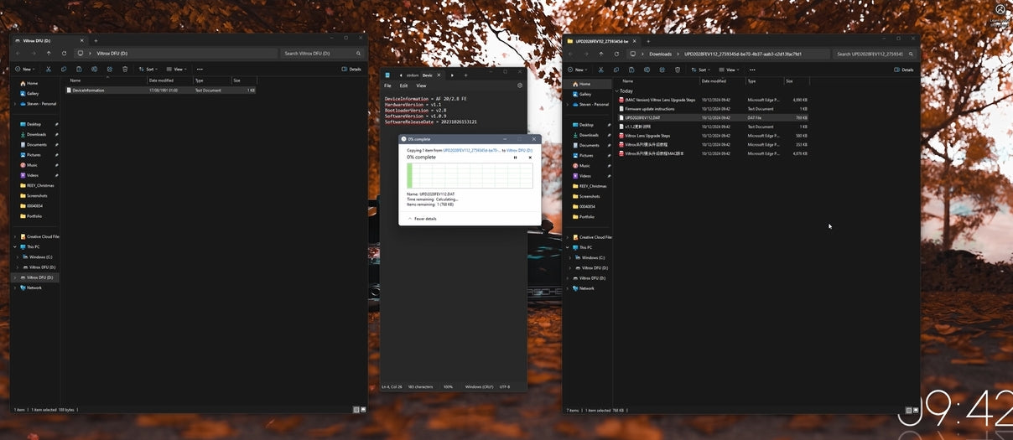Collapse copy dialog with Fewer details

[x=423, y=219]
